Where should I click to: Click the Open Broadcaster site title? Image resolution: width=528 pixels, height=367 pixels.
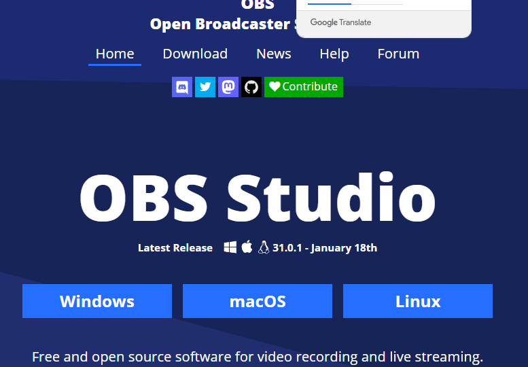tap(224, 24)
